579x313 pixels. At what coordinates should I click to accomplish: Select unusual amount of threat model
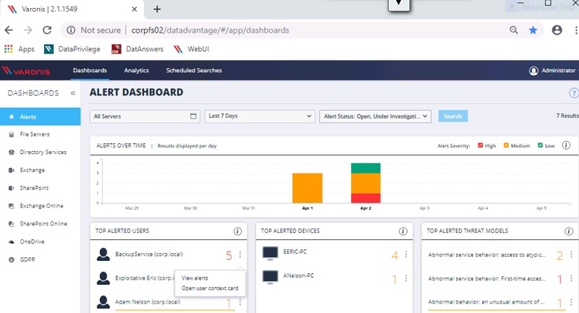(x=486, y=302)
